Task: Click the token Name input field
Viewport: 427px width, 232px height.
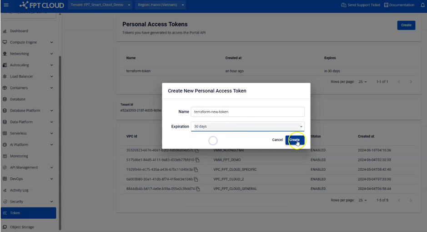Action: tap(247, 112)
